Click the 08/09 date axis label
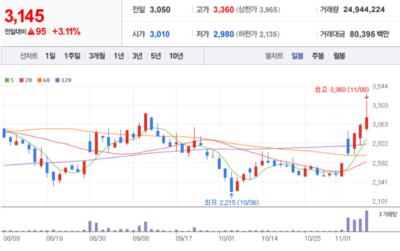The image size is (400, 251). pyautogui.click(x=12, y=238)
